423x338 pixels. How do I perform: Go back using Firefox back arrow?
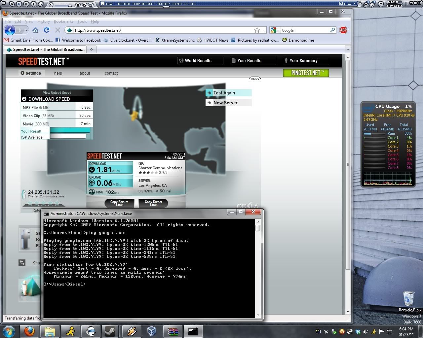[x=10, y=30]
